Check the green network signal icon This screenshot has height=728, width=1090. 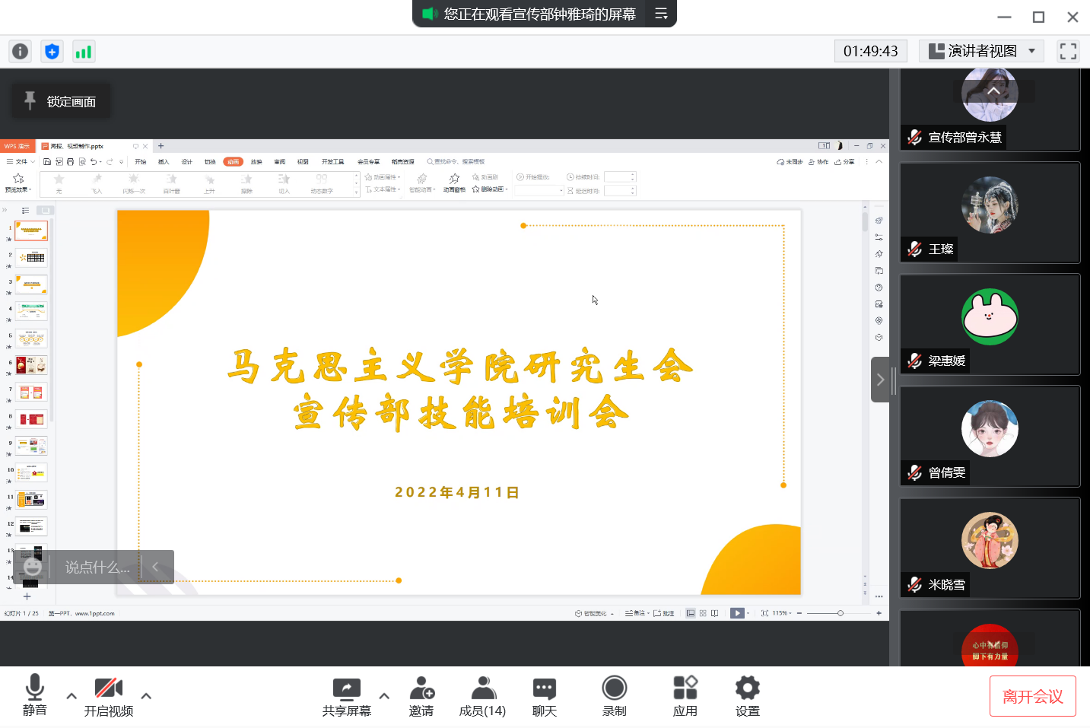tap(83, 51)
